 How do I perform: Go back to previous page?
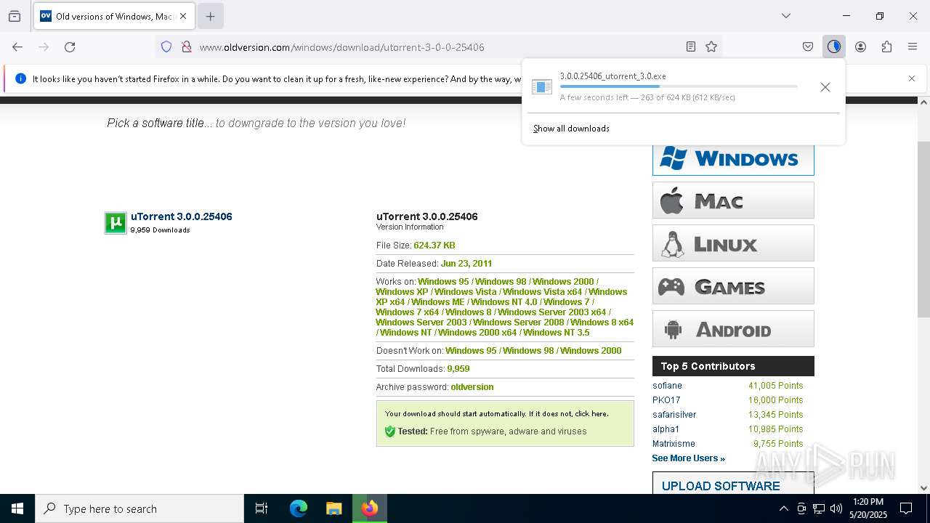point(17,46)
